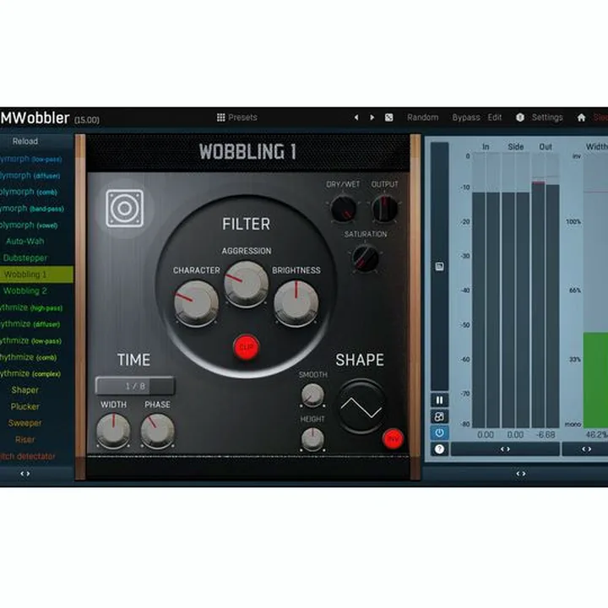Expand arrows below the Width meter
This screenshot has height=608, width=608.
586,449
